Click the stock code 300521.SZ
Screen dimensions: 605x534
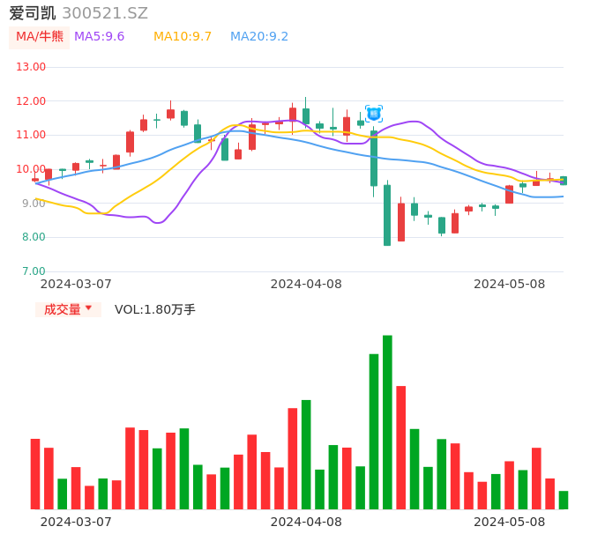(x=105, y=13)
